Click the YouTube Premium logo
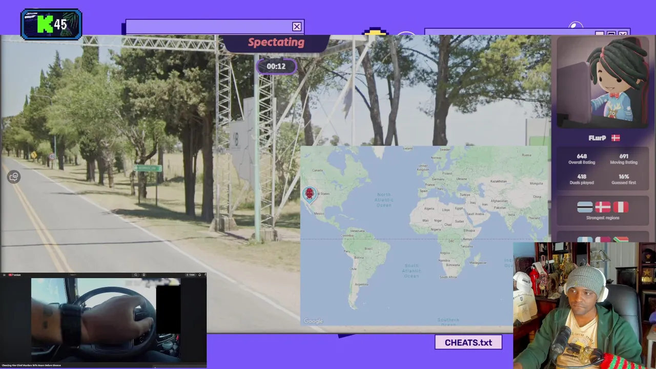The width and height of the screenshot is (656, 369). pyautogui.click(x=14, y=275)
